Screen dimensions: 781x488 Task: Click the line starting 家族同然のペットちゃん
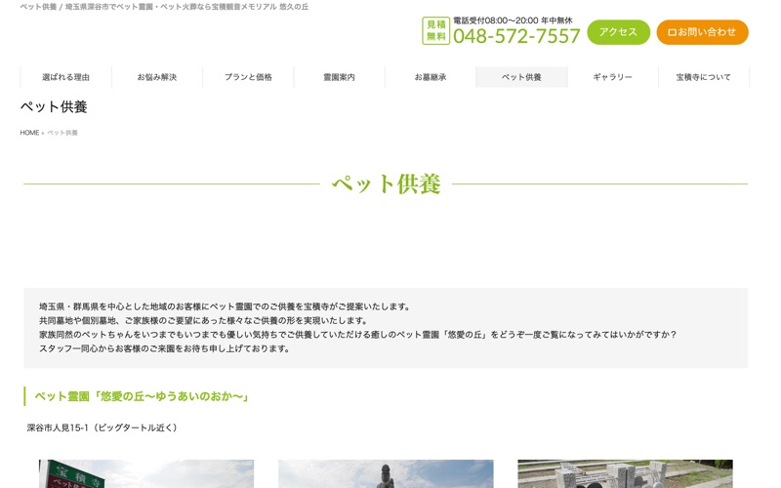pos(357,335)
